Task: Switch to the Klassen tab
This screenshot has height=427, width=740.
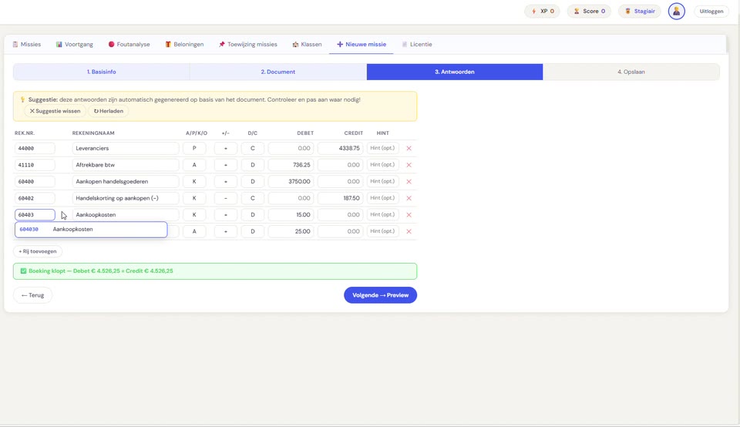Action: click(307, 45)
